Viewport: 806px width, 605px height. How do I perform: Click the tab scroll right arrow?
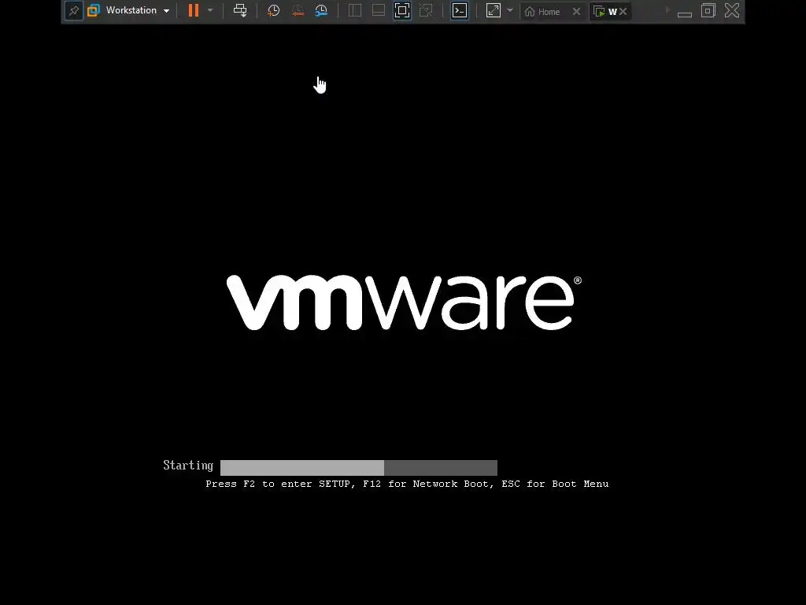tap(667, 9)
